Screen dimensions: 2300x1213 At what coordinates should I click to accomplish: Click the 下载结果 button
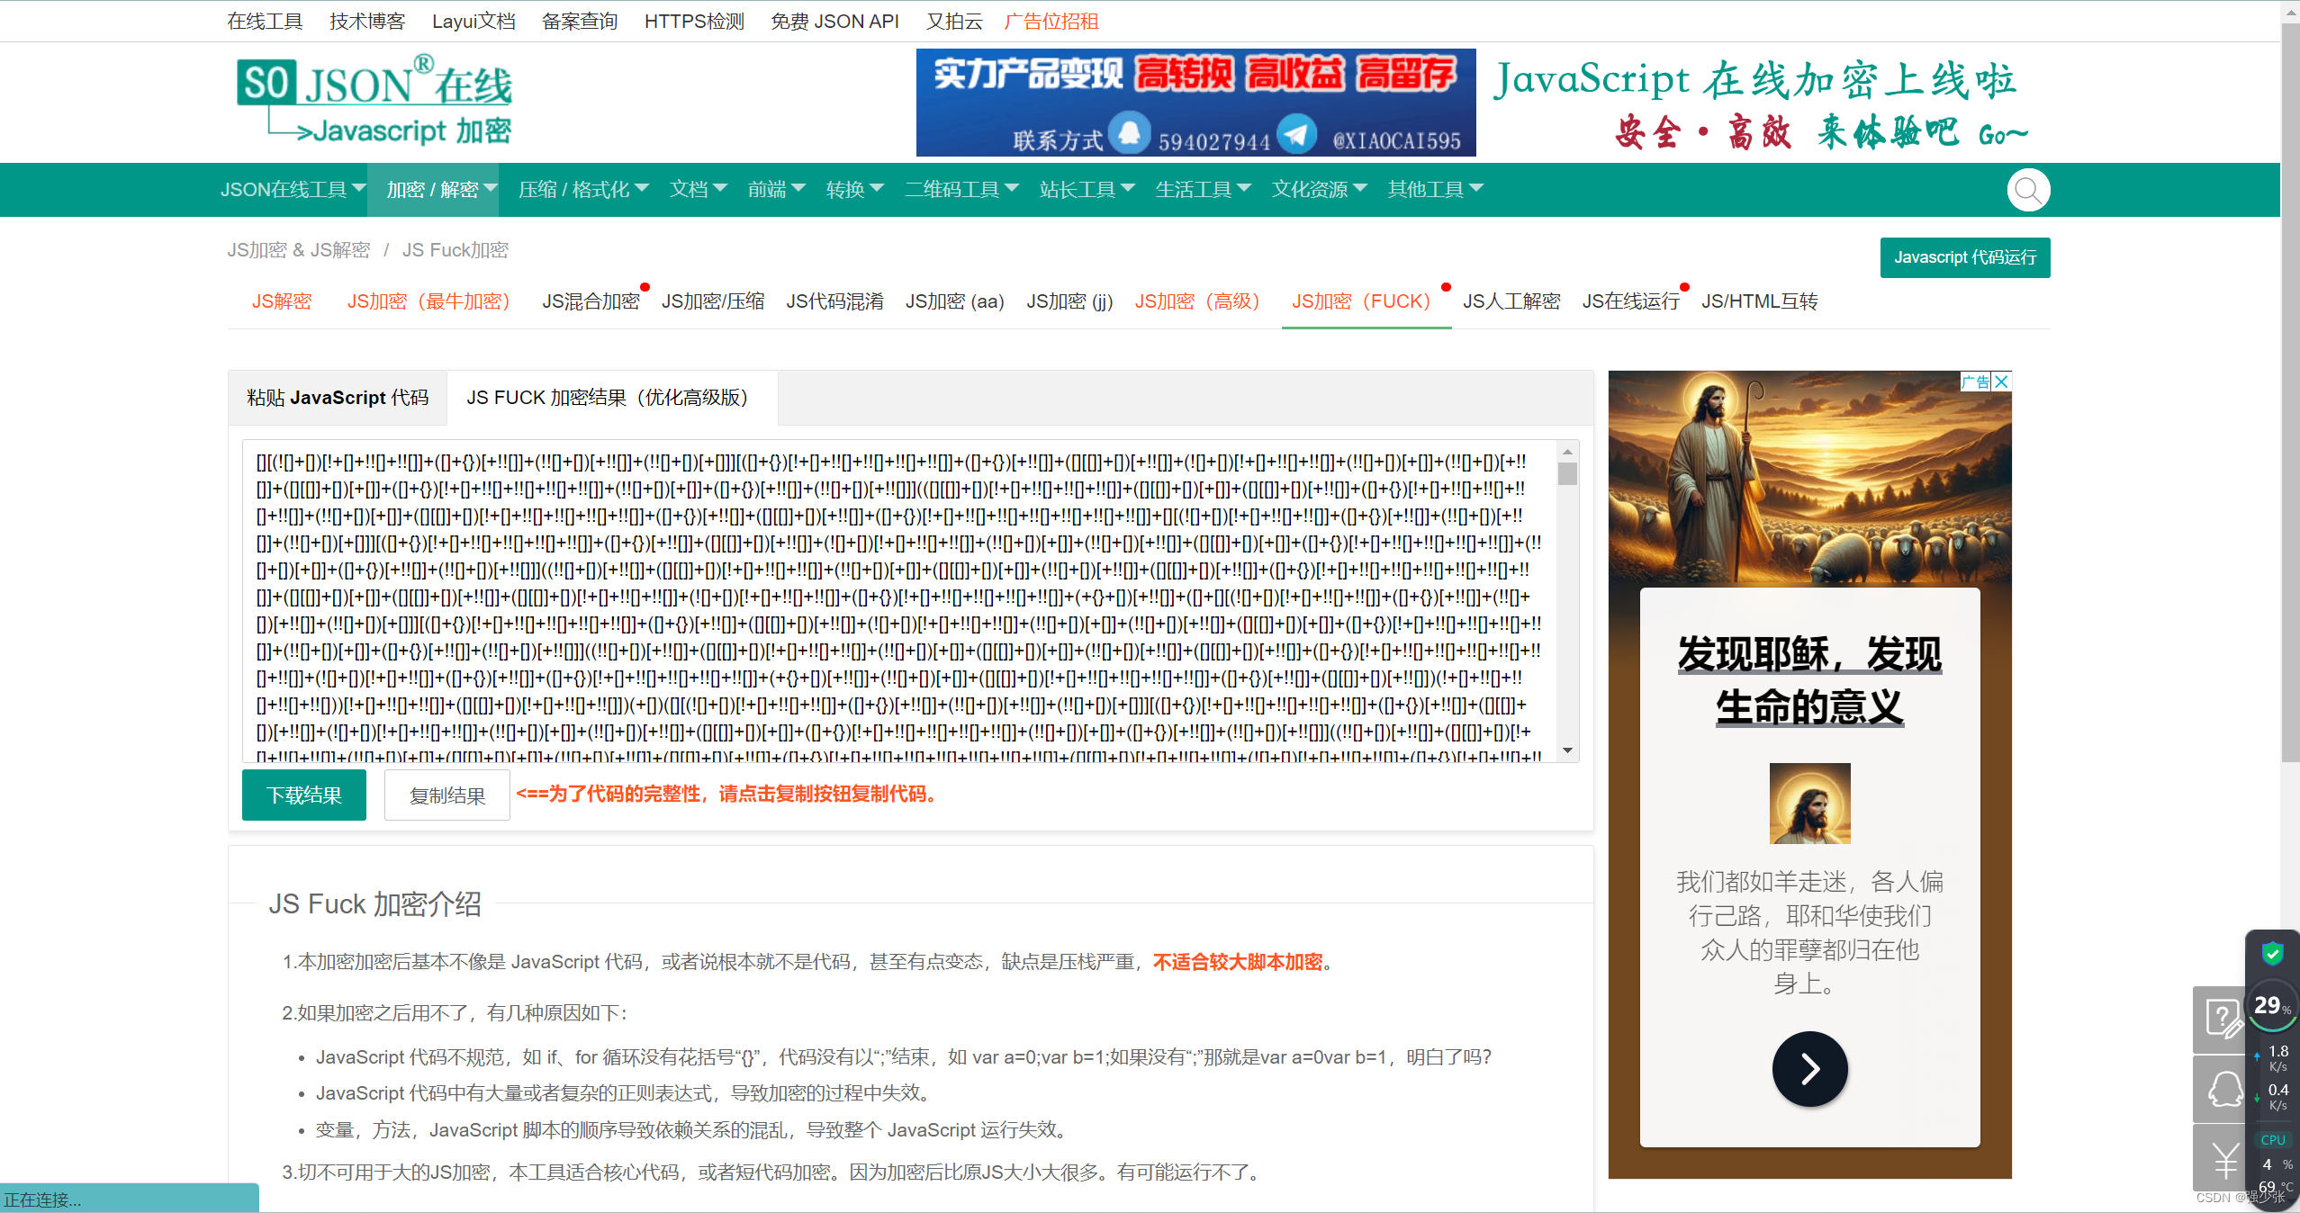tap(304, 795)
